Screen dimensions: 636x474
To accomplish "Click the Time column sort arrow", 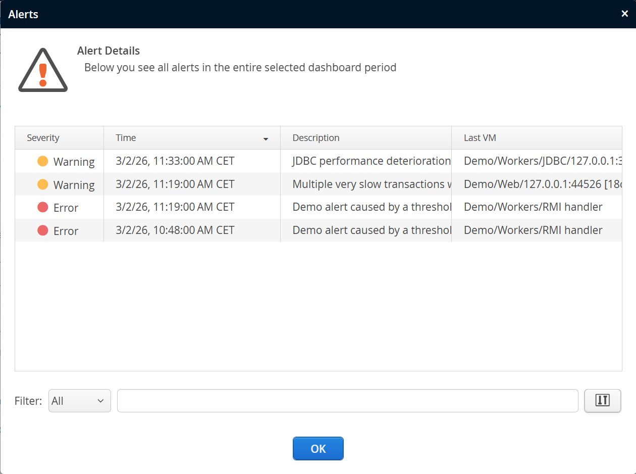I will 266,139.
